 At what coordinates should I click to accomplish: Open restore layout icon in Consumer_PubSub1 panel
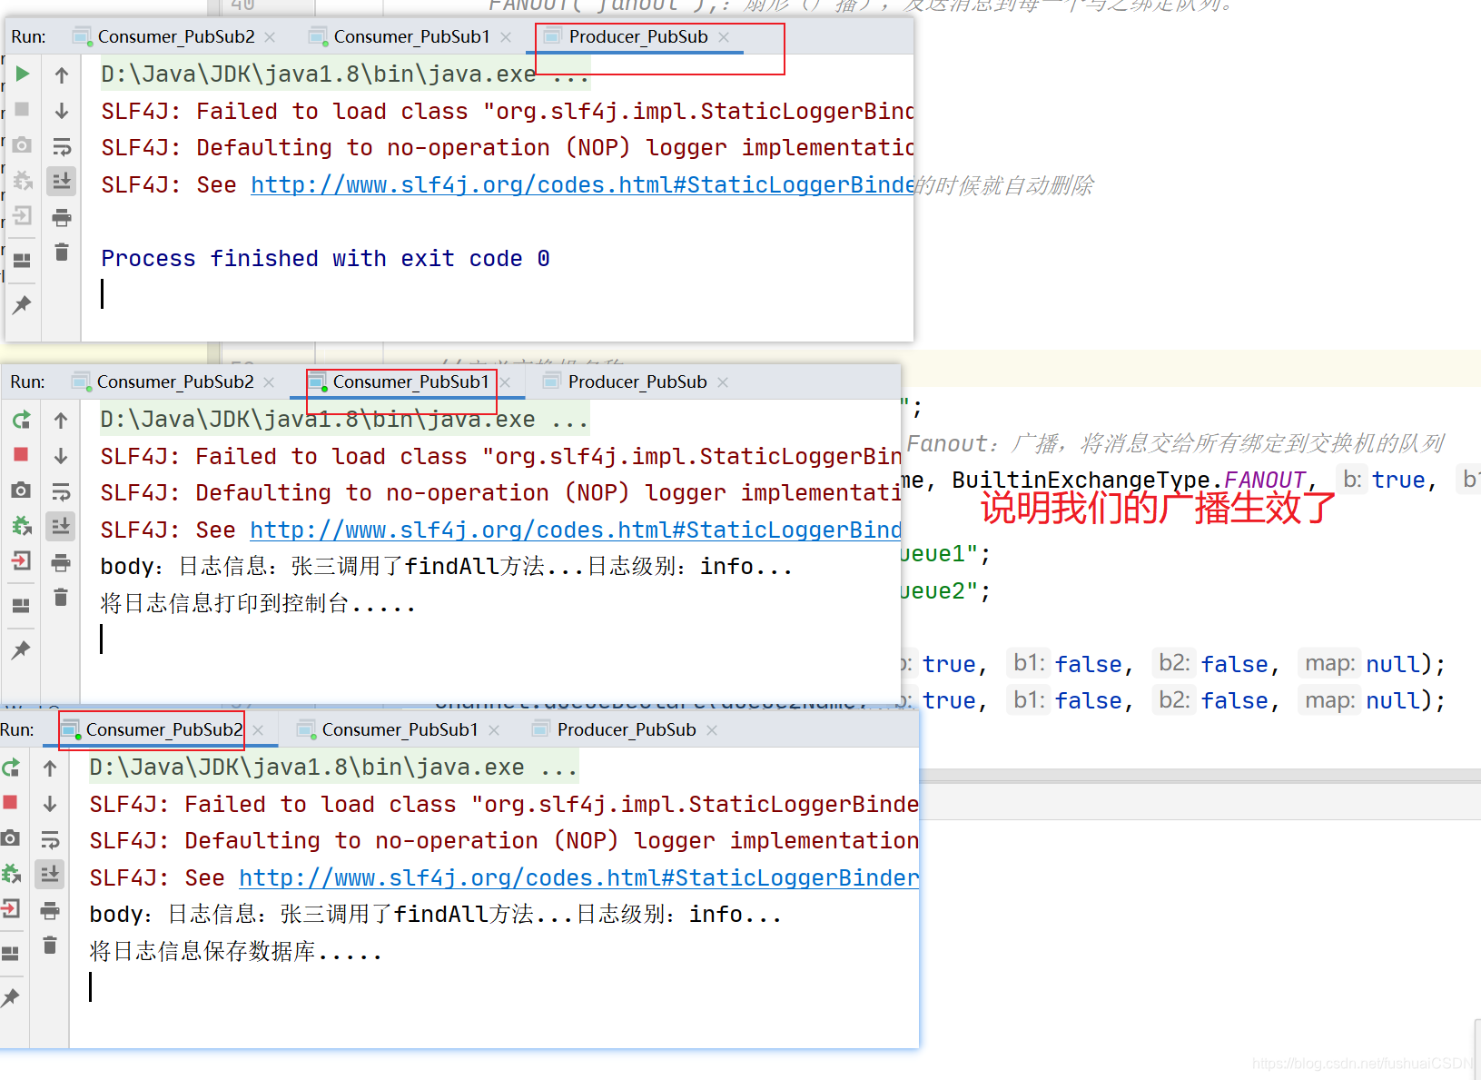22,605
